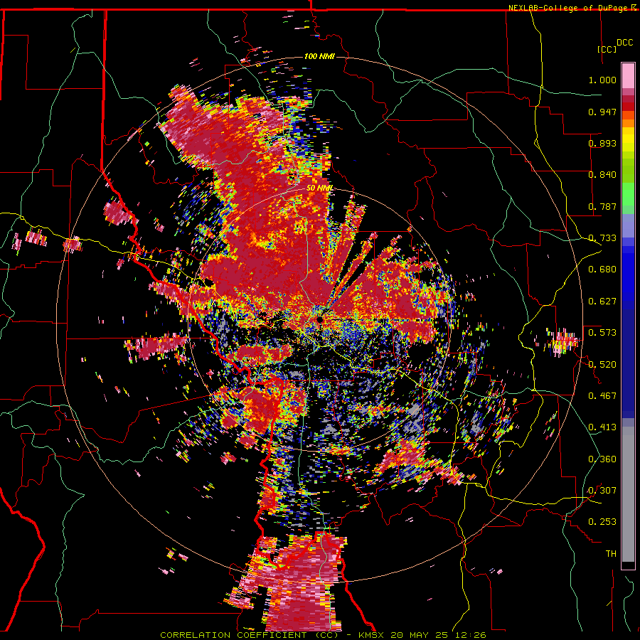The height and width of the screenshot is (640, 640).
Task: Click the 0.680 legend value
Action: (x=602, y=270)
